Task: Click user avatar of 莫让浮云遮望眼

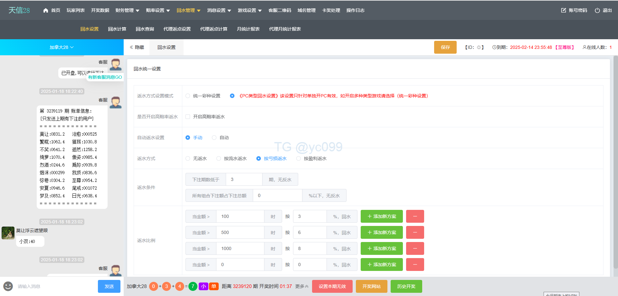Action: [8, 233]
